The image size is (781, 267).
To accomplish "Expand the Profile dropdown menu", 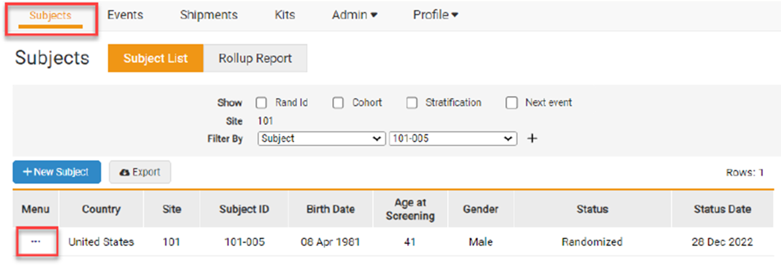I will point(435,15).
